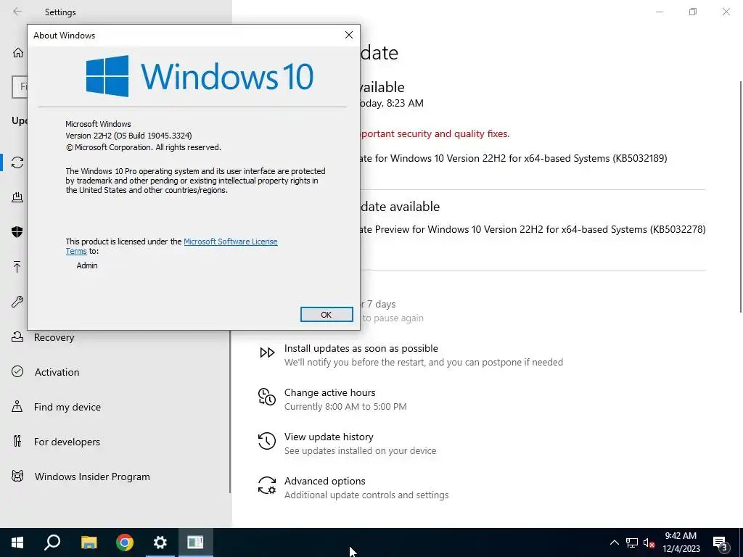Minimize the Settings window

point(659,12)
